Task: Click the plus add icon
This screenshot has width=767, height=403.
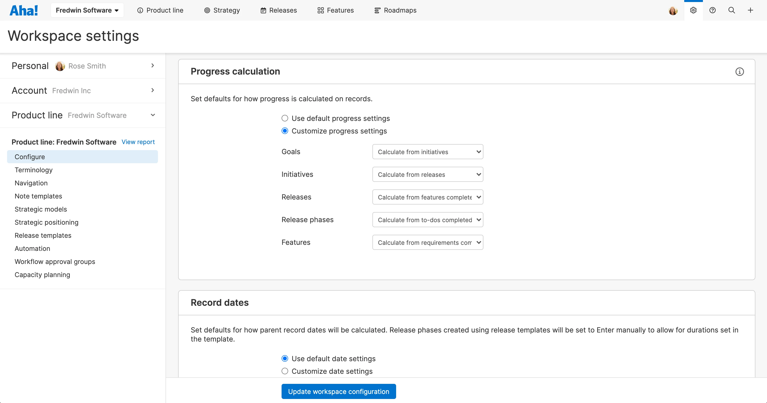Action: [x=750, y=10]
